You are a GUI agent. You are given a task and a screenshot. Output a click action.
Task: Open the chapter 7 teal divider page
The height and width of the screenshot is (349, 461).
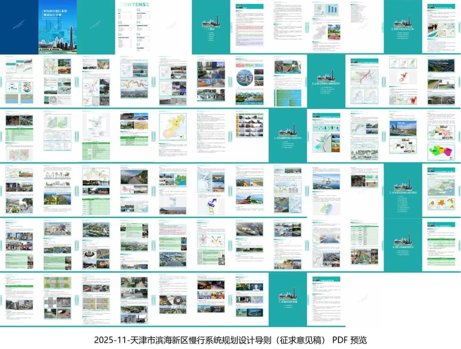[287, 299]
